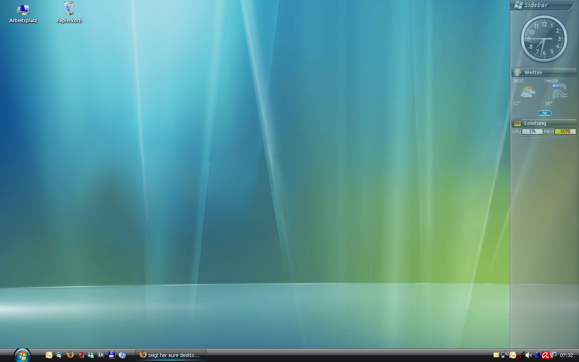
Task: Click the Avira antivirus tray icon
Action: point(546,355)
